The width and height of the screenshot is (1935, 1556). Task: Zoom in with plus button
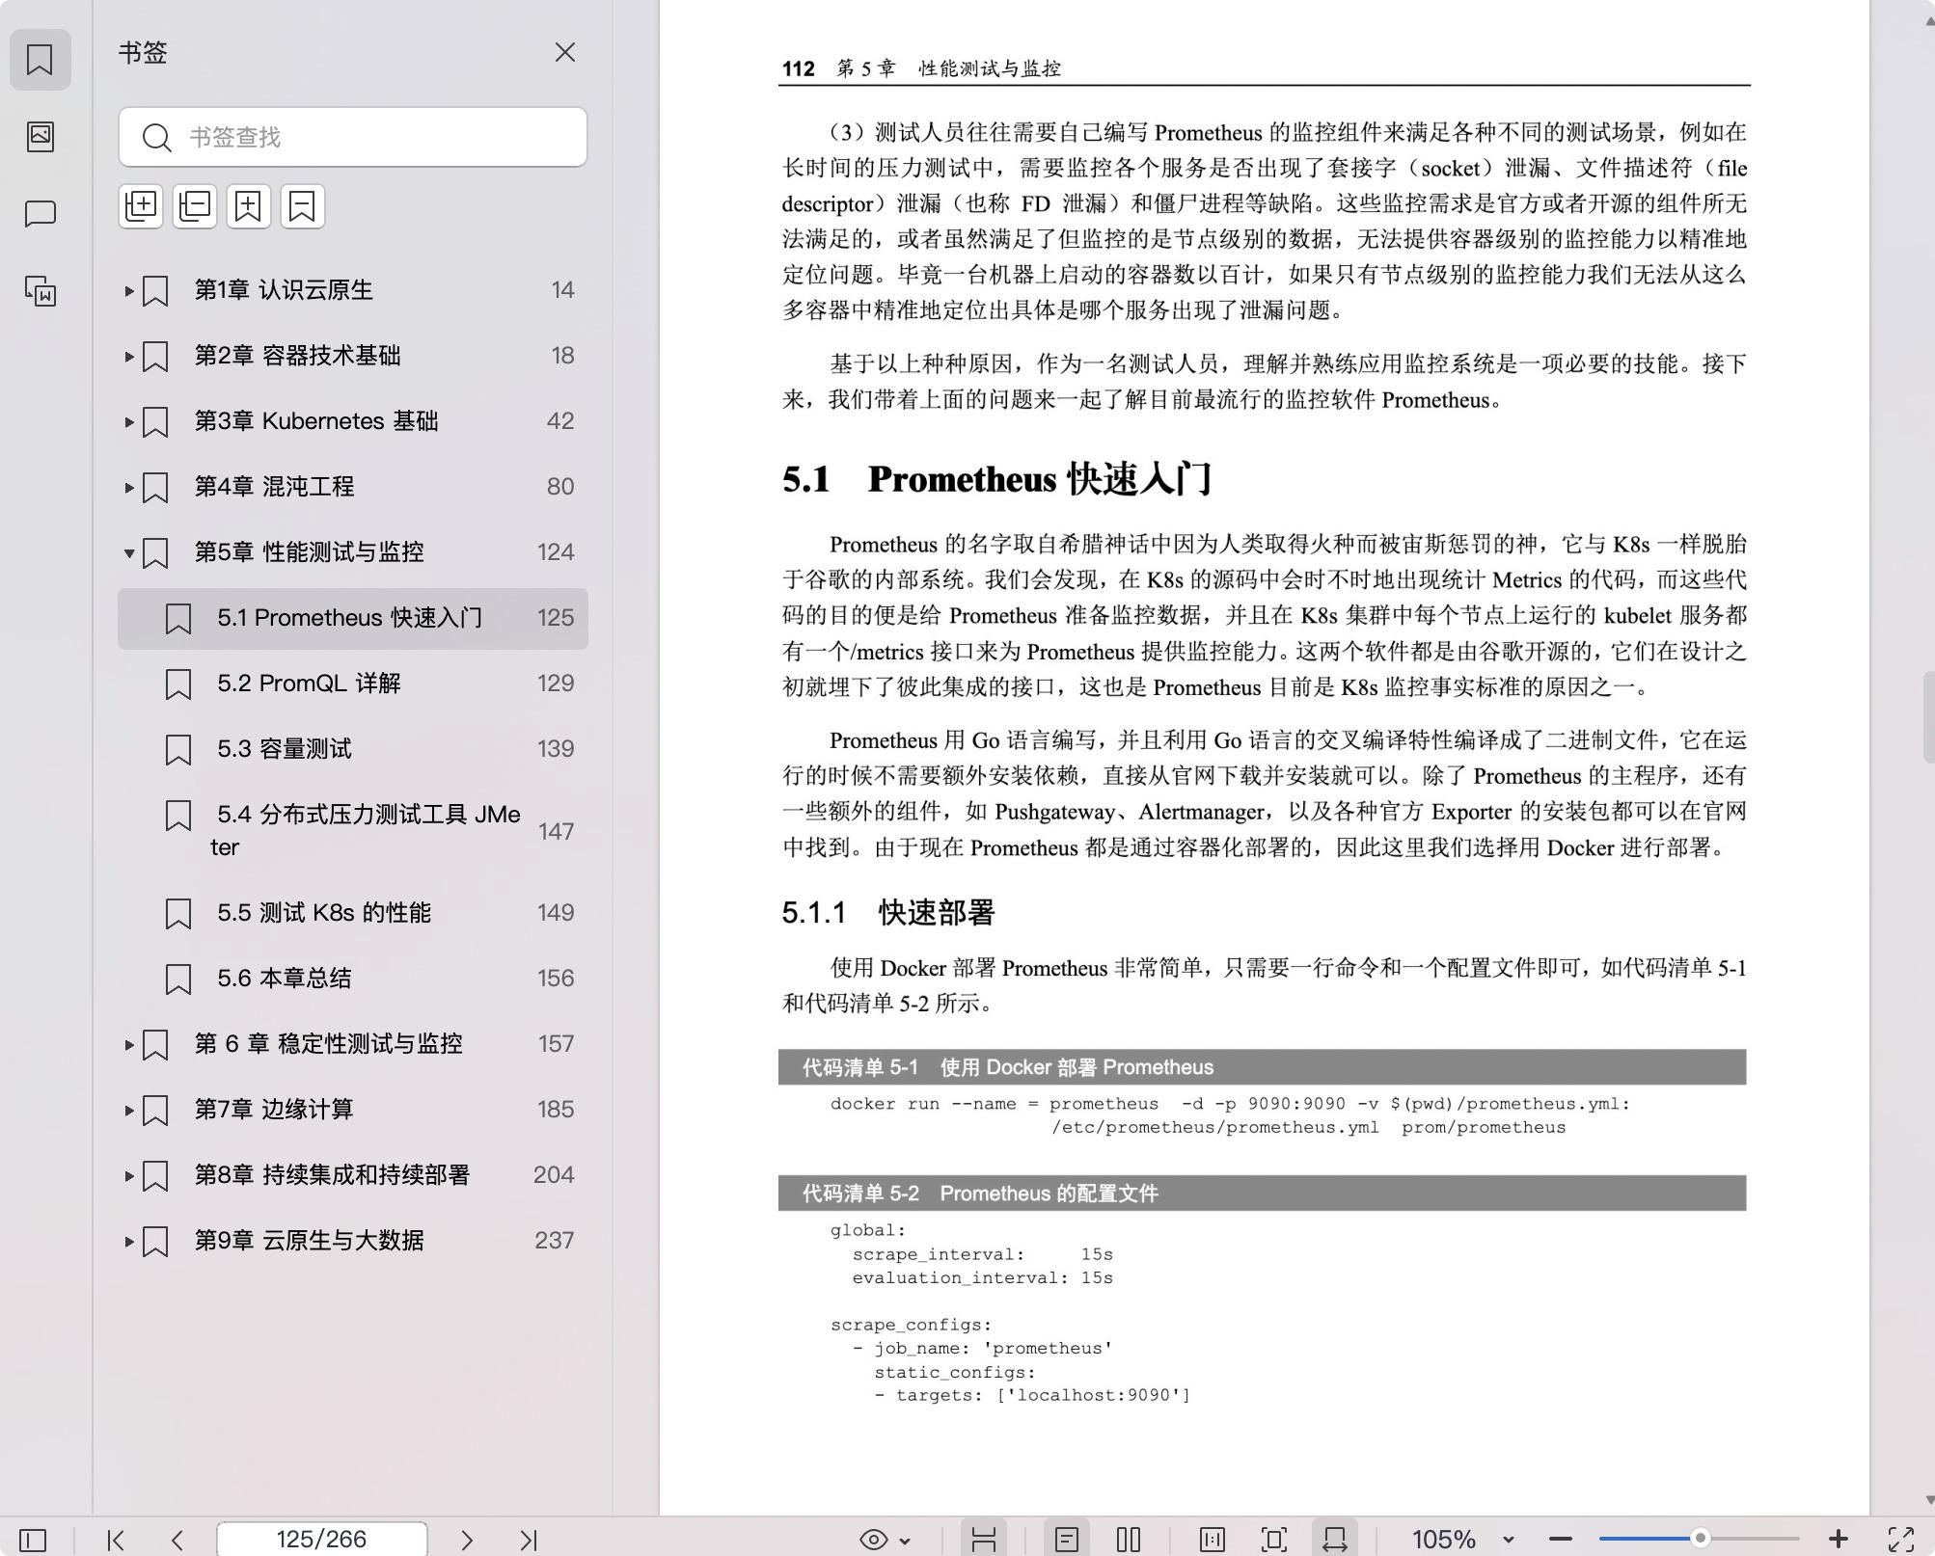[x=1839, y=1540]
